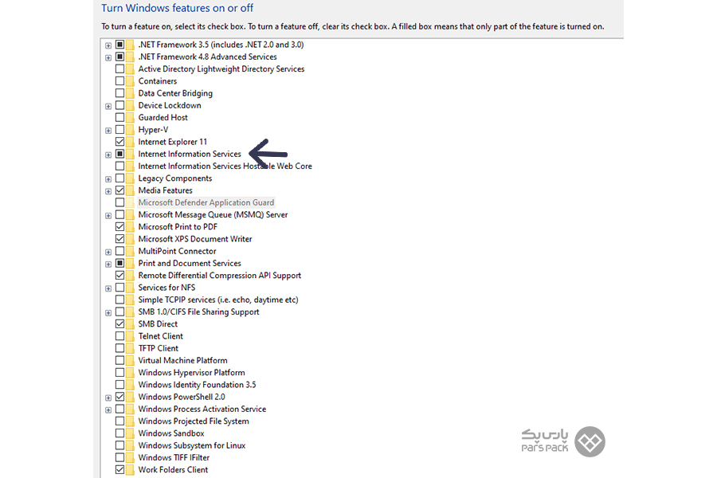Toggle the Internet Information Services checkbox

click(119, 154)
